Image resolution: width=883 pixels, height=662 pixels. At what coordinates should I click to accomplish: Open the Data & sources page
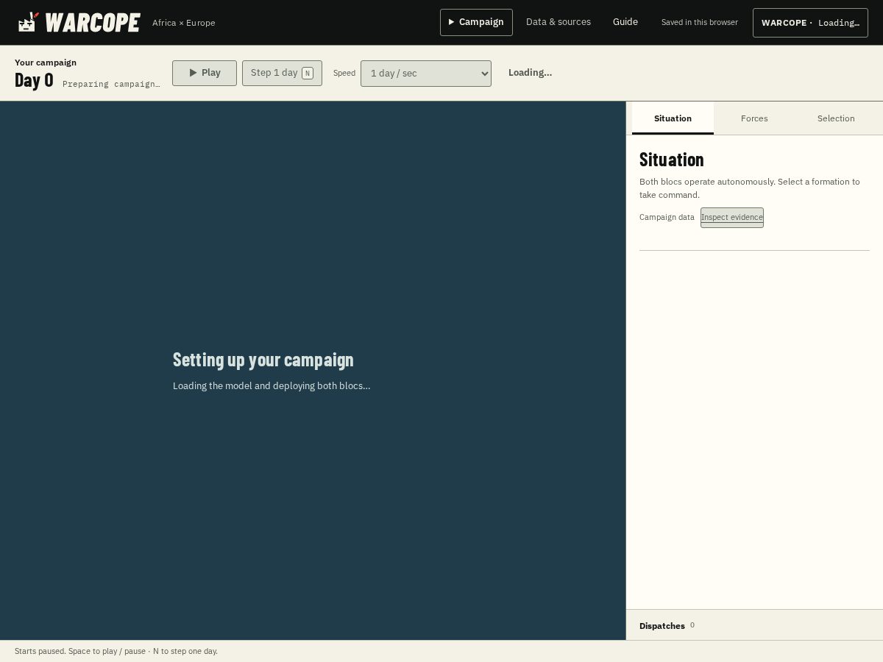pos(558,22)
